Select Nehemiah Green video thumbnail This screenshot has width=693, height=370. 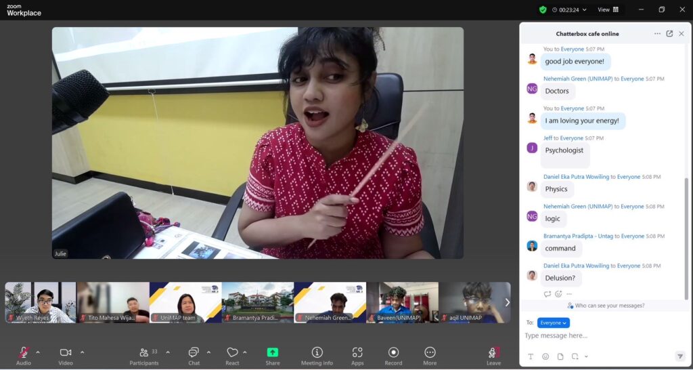tap(330, 302)
